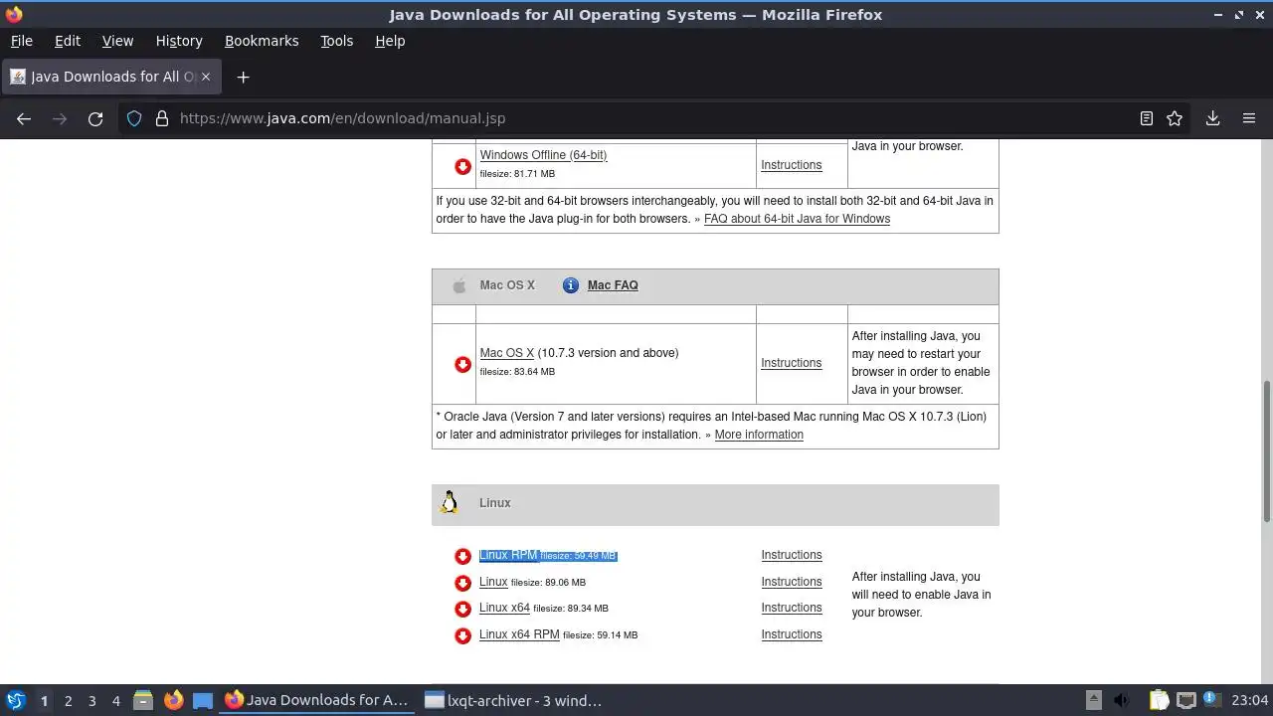Open the update notifier tray icon
The image size is (1273, 716).
pyautogui.click(x=1211, y=700)
